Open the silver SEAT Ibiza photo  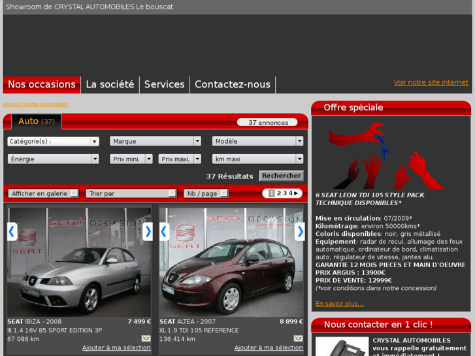pyautogui.click(x=79, y=262)
